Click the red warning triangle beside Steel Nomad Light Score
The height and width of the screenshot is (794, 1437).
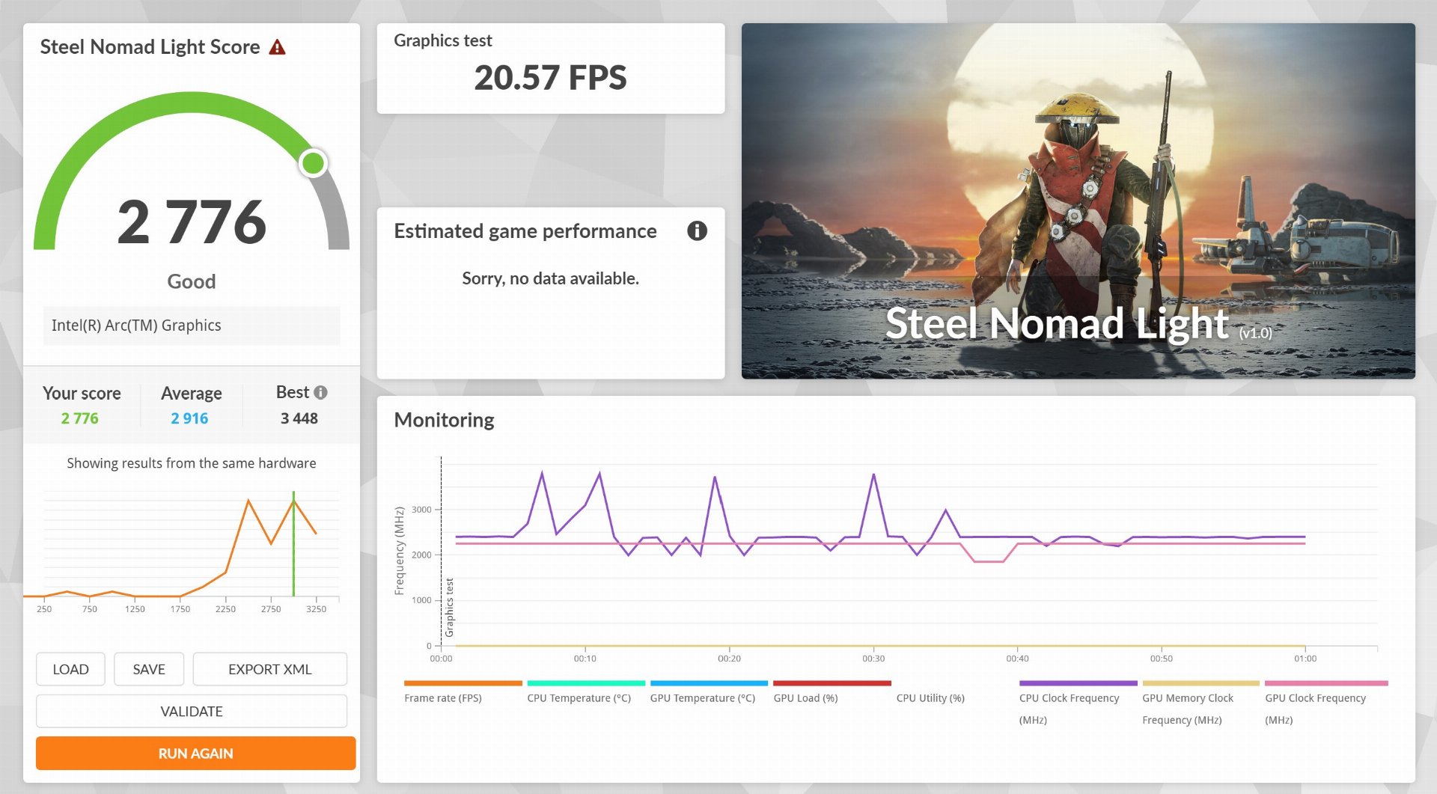(277, 47)
